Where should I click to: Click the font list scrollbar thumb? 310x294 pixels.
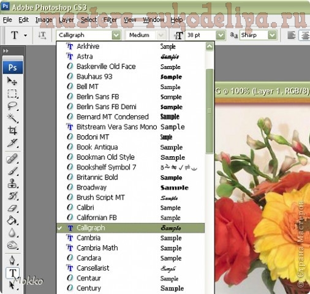(x=210, y=111)
